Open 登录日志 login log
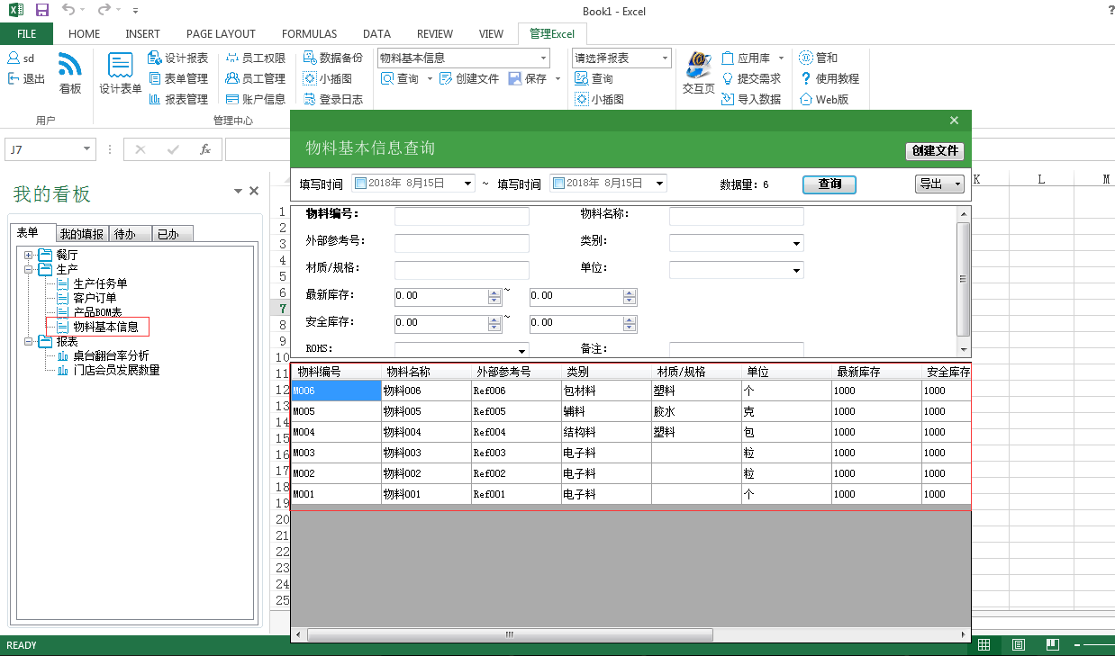Image resolution: width=1115 pixels, height=656 pixels. click(333, 99)
